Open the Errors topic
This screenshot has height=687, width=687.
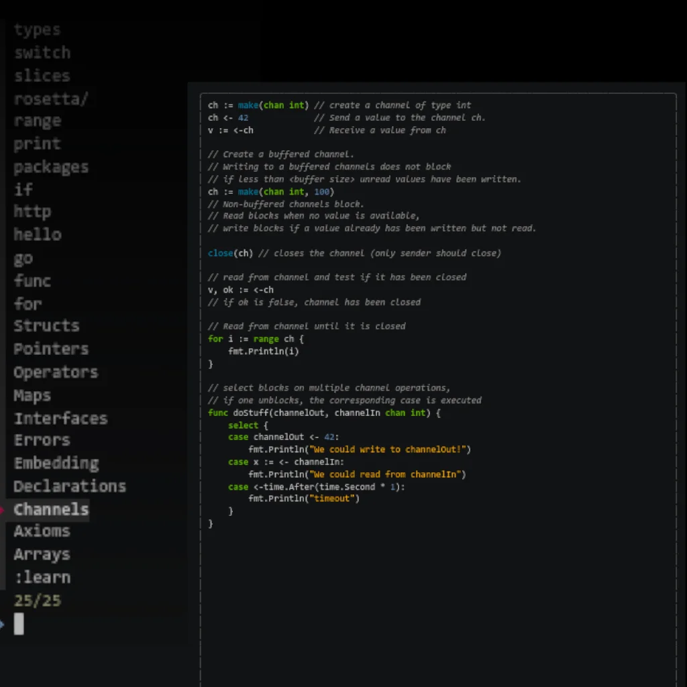42,440
